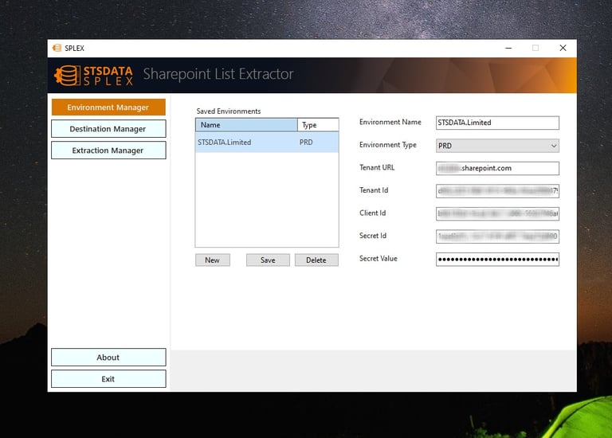The width and height of the screenshot is (612, 438).
Task: Focus the Tenant URL field
Action: coord(497,169)
